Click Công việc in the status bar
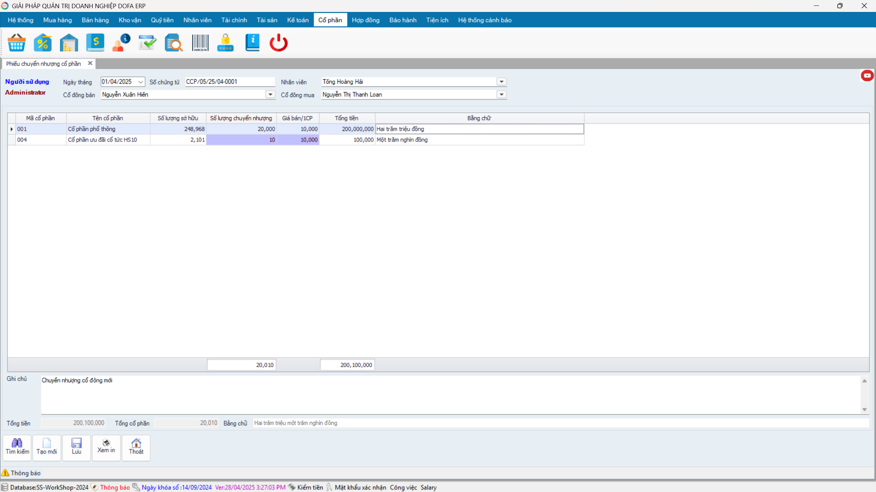The width and height of the screenshot is (876, 492). (x=403, y=487)
